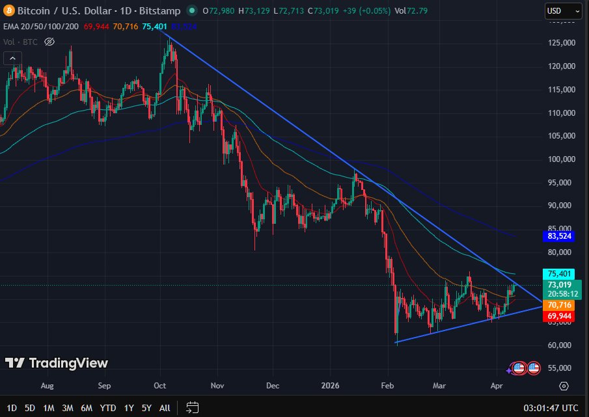Click the 55,000 price scale value
This screenshot has width=589, height=417.
tap(560, 368)
